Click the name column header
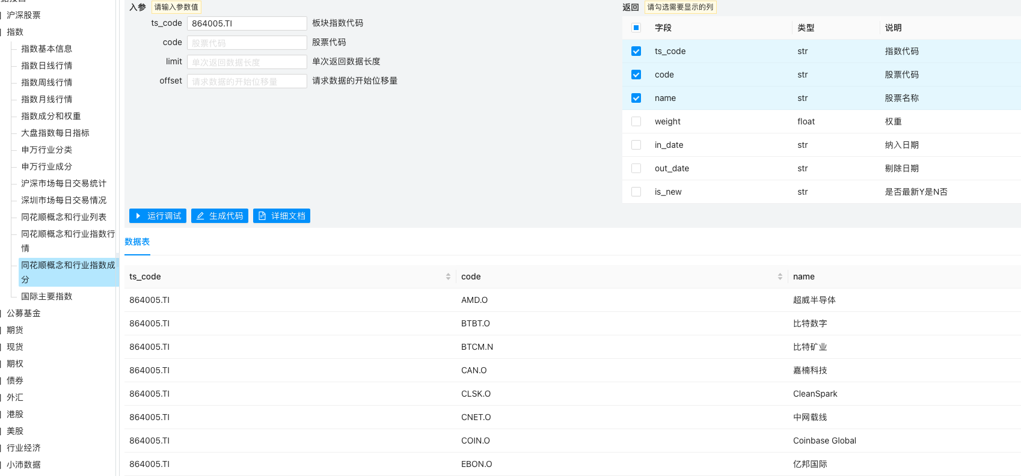This screenshot has height=476, width=1021. pos(803,276)
